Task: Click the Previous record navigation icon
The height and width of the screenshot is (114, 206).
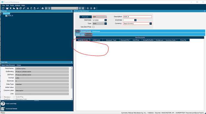Action: [49, 8]
